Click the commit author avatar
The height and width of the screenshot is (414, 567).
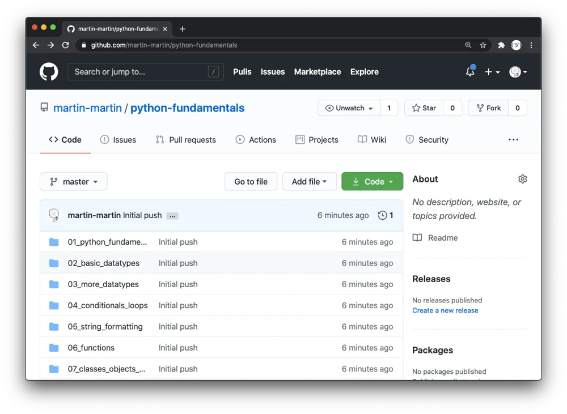coord(54,215)
